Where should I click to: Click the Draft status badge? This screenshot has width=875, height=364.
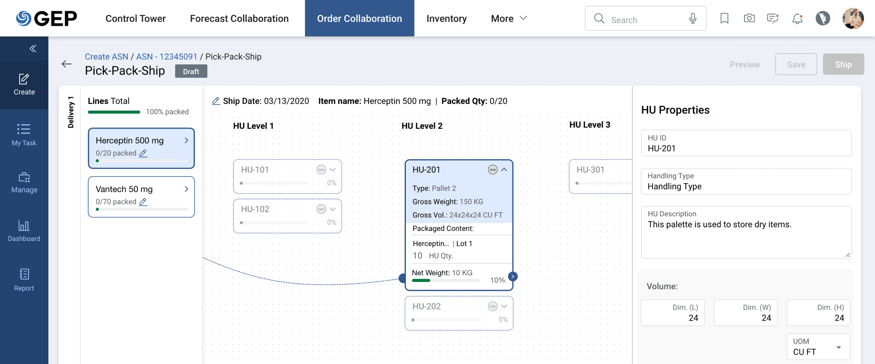(191, 71)
